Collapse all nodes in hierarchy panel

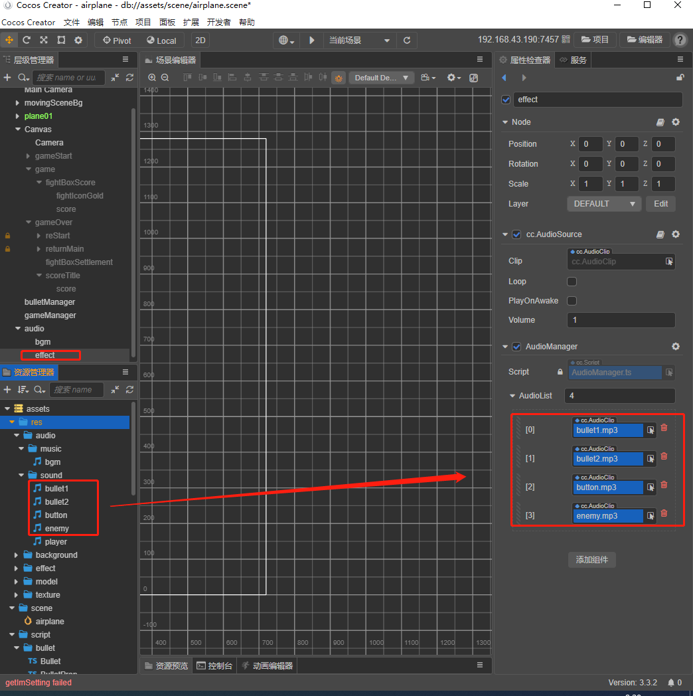(x=115, y=78)
